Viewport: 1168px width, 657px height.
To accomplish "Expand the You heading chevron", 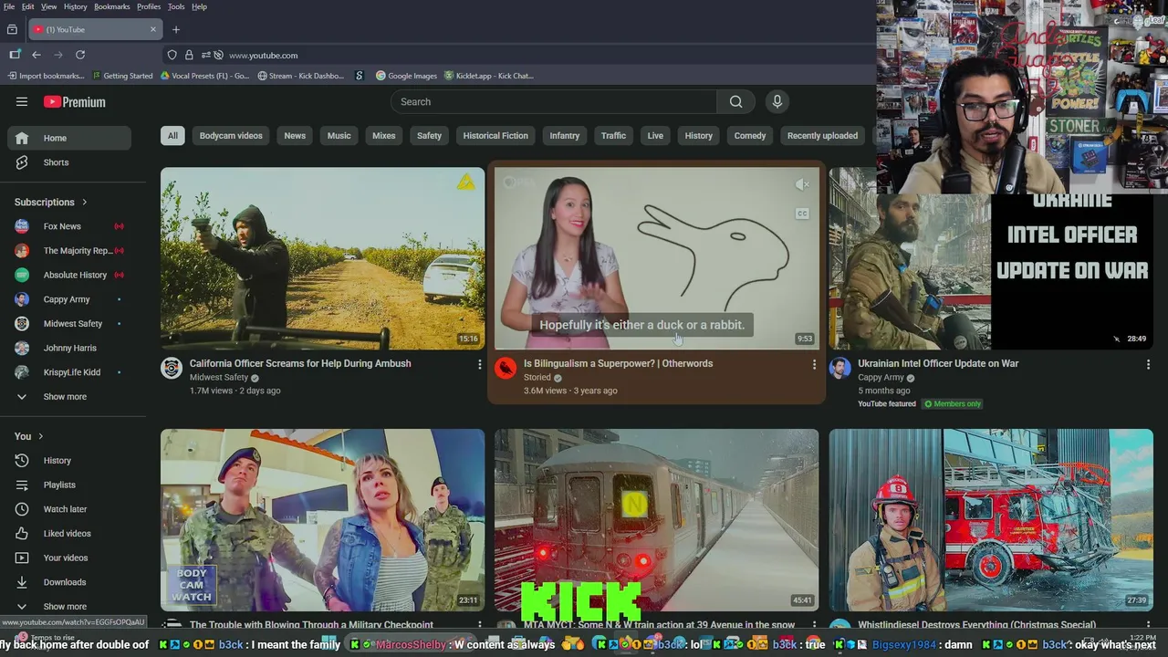I will point(41,436).
